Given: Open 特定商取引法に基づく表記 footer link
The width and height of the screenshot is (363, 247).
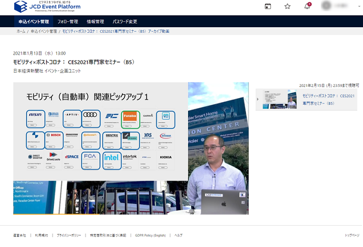Looking at the screenshot, I should click(108, 235).
